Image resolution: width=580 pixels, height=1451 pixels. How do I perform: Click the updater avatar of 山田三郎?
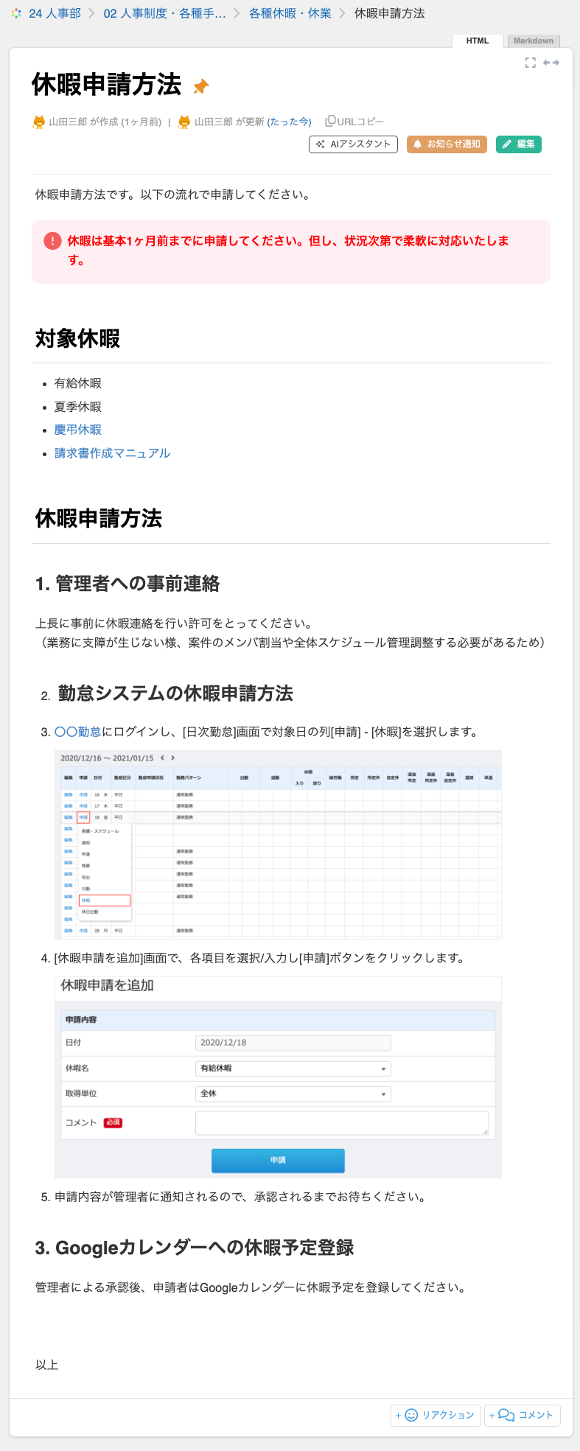[x=184, y=122]
